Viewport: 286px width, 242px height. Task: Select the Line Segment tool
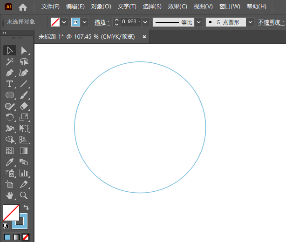(24, 84)
